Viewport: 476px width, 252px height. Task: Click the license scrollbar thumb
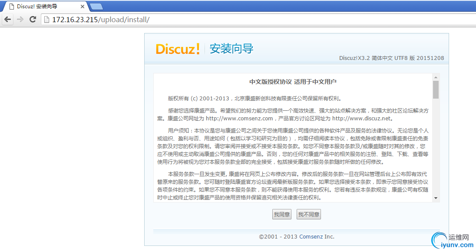click(436, 90)
